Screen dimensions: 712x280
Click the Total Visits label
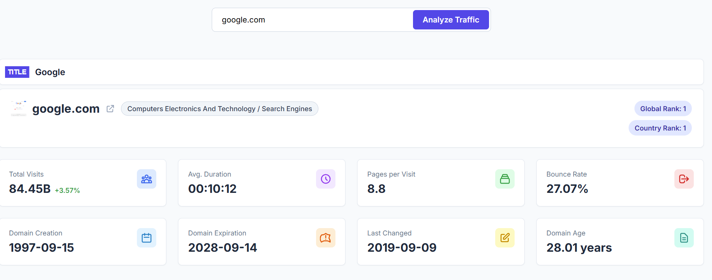26,174
